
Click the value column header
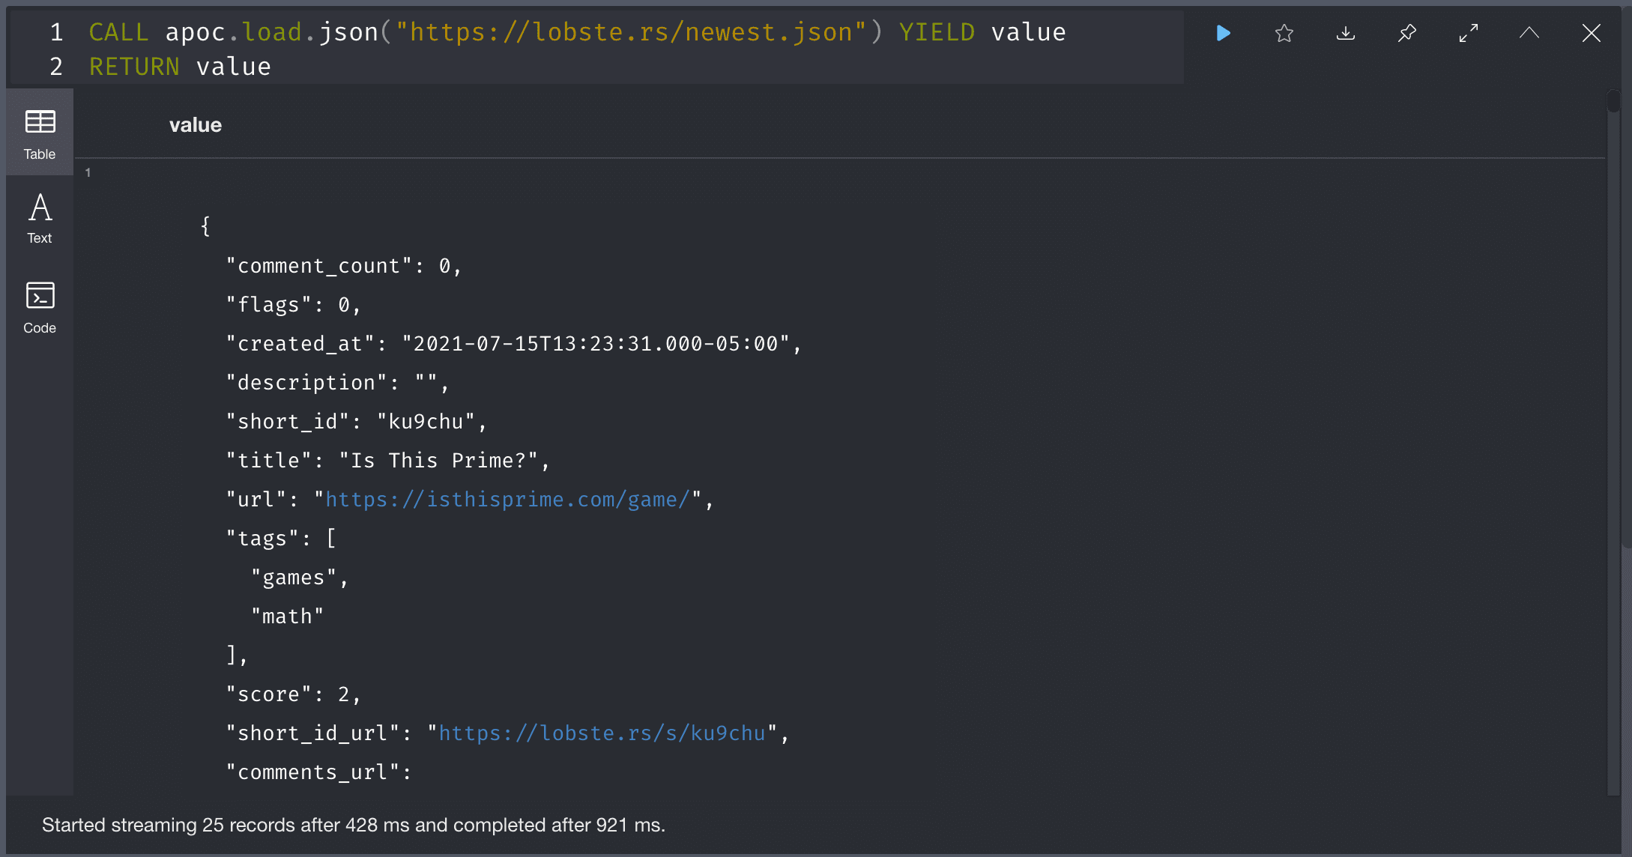click(x=196, y=125)
